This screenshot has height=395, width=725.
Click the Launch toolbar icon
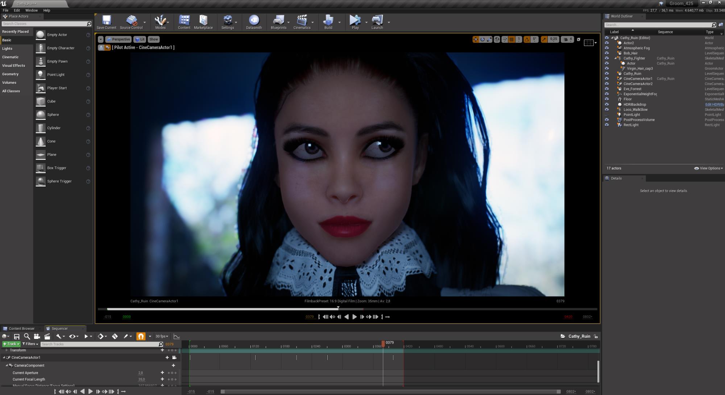point(377,22)
